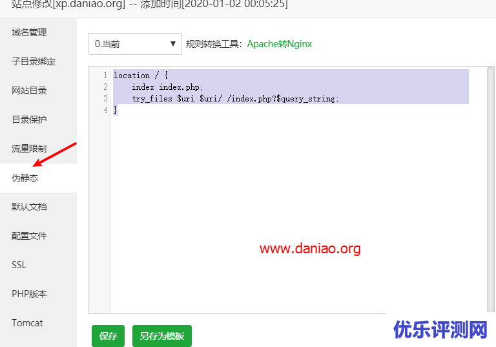Image resolution: width=496 pixels, height=347 pixels.
Task: Select the PHP版本 menu item
Action: (x=30, y=294)
